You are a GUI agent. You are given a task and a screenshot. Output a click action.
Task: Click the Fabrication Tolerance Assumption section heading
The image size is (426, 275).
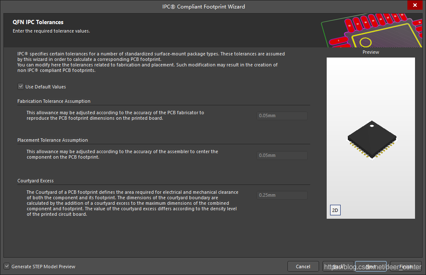(x=54, y=101)
